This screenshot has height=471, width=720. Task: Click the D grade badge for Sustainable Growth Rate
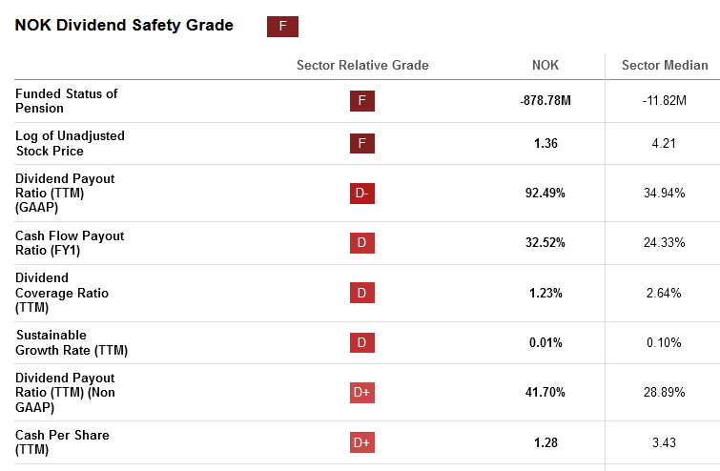click(x=361, y=342)
